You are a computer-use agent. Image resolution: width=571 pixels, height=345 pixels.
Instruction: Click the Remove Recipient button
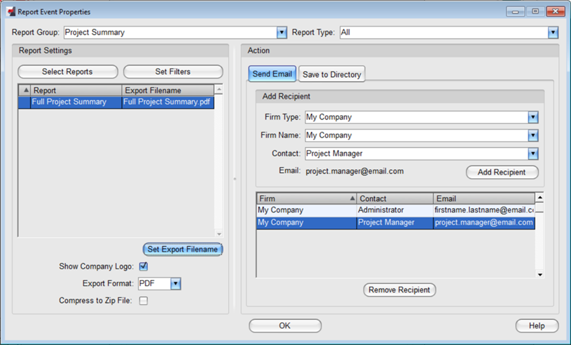pos(399,290)
